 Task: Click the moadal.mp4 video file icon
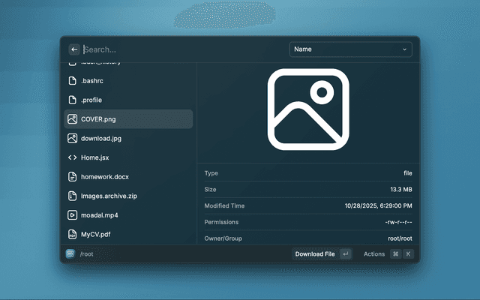[x=73, y=215]
